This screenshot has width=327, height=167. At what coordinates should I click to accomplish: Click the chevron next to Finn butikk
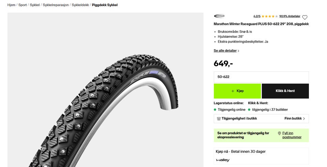pyautogui.click(x=304, y=118)
